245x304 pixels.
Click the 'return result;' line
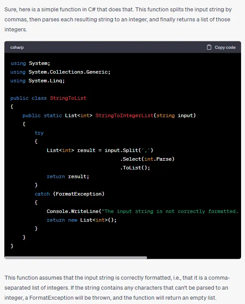tap(68, 176)
